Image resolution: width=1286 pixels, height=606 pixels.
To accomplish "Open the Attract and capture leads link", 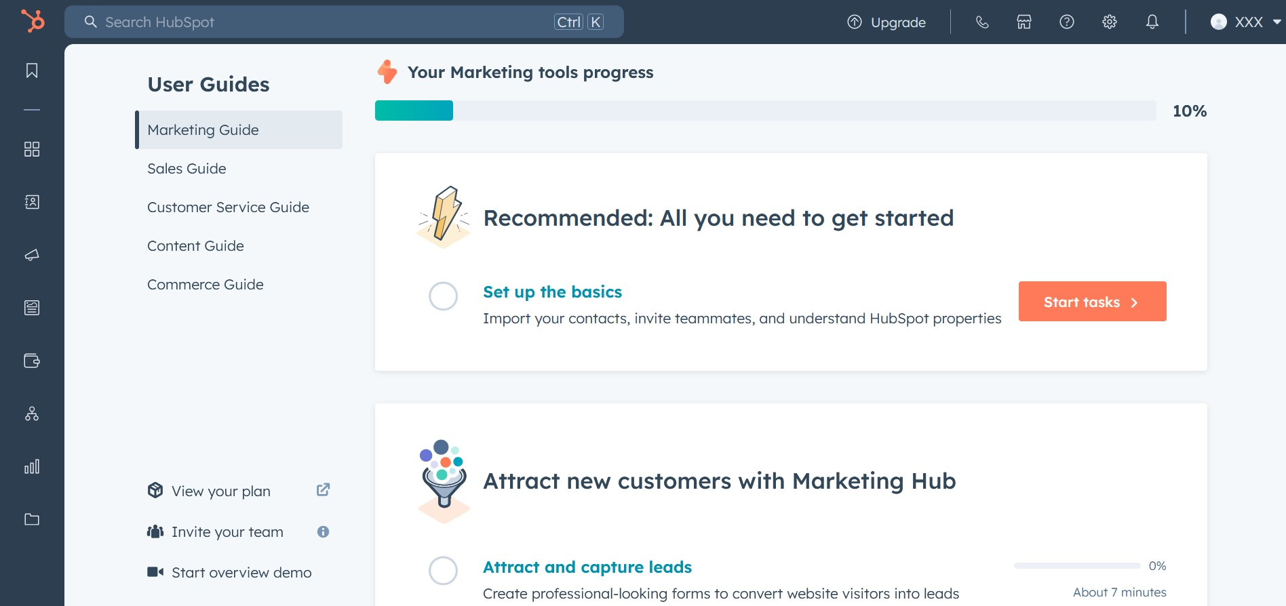I will pyautogui.click(x=587, y=567).
